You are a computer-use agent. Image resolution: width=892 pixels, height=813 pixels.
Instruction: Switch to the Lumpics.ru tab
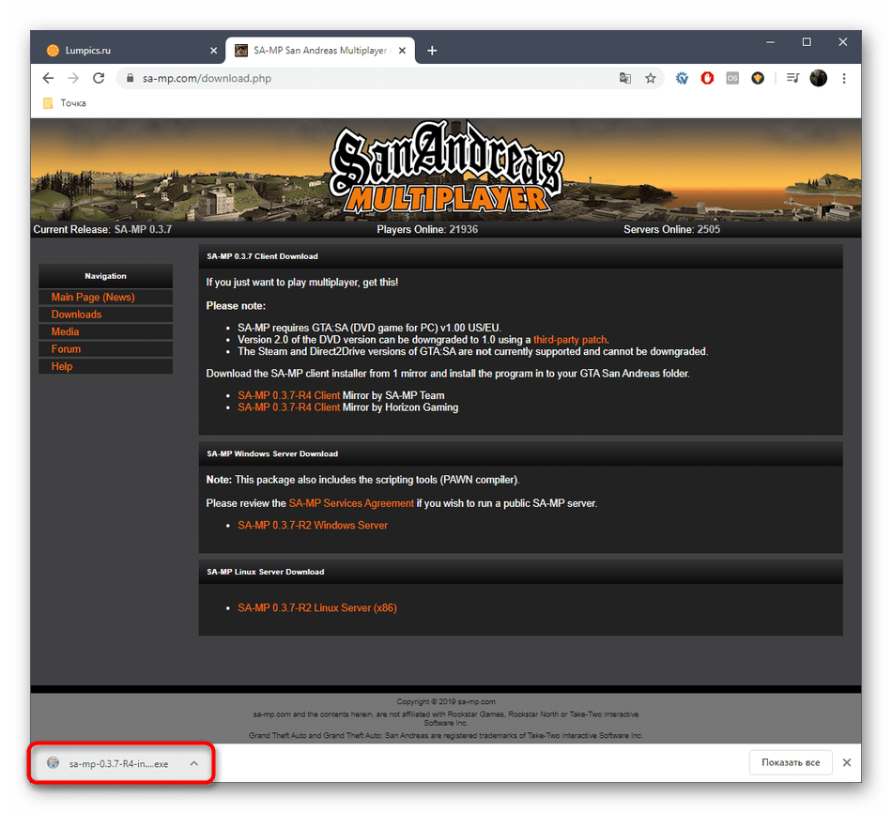tap(122, 50)
